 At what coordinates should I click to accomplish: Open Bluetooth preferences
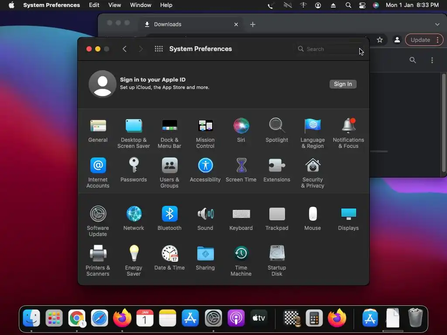[x=169, y=219]
